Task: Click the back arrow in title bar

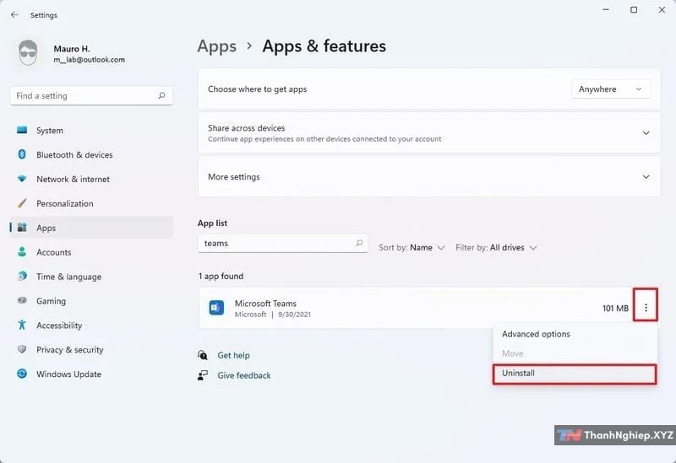Action: (14, 15)
